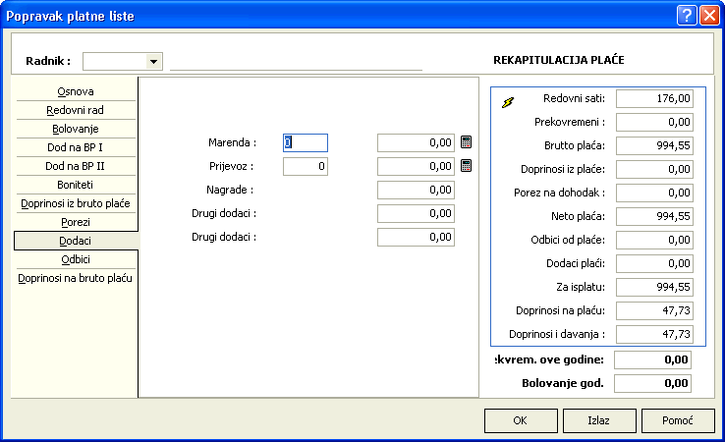The image size is (725, 442).
Task: Open the Boniteti tab
Action: pyautogui.click(x=76, y=185)
